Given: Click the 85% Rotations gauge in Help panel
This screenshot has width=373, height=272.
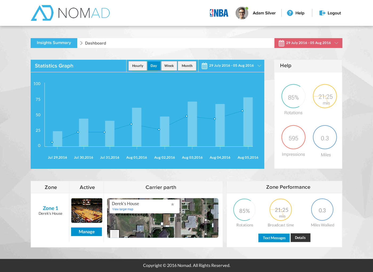Looking at the screenshot, I should click(x=293, y=96).
